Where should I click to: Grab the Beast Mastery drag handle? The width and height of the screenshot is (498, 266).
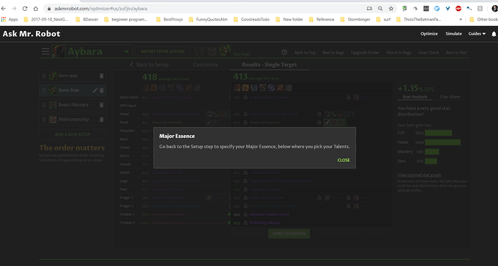[44, 105]
